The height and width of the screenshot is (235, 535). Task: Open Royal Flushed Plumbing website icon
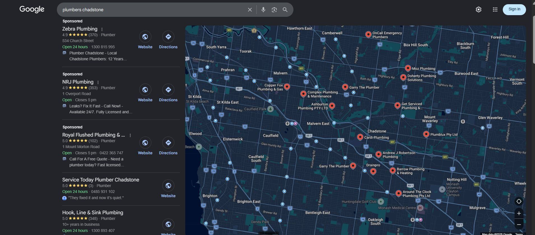point(145,143)
